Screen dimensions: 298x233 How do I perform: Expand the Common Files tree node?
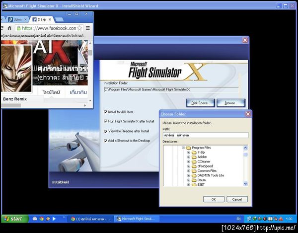[189, 171]
